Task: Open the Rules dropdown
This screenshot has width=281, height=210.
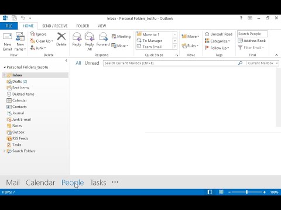Action: coord(190,46)
